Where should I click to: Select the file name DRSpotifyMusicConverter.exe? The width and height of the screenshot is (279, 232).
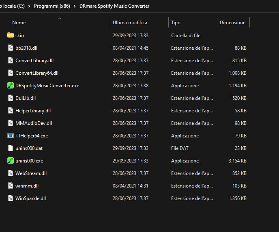pyautogui.click(x=47, y=86)
